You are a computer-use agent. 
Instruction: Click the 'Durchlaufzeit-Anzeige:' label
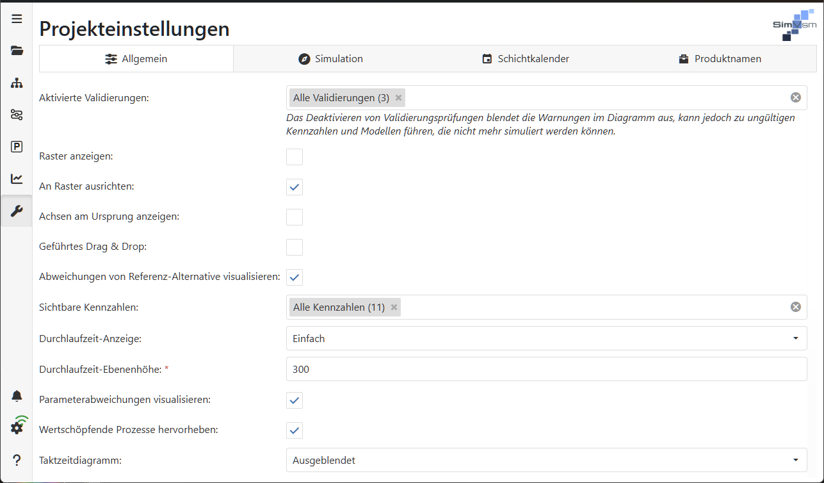90,338
